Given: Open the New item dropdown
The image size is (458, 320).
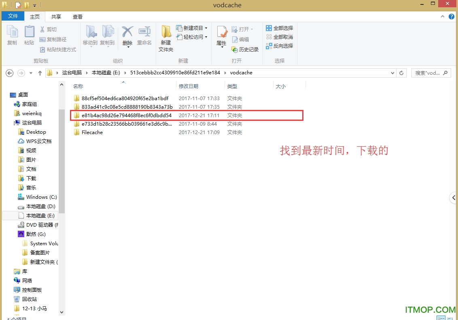Looking at the screenshot, I should click(192, 28).
